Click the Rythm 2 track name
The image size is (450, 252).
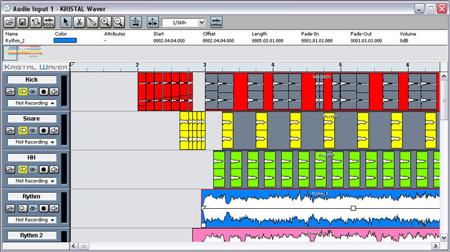31,236
